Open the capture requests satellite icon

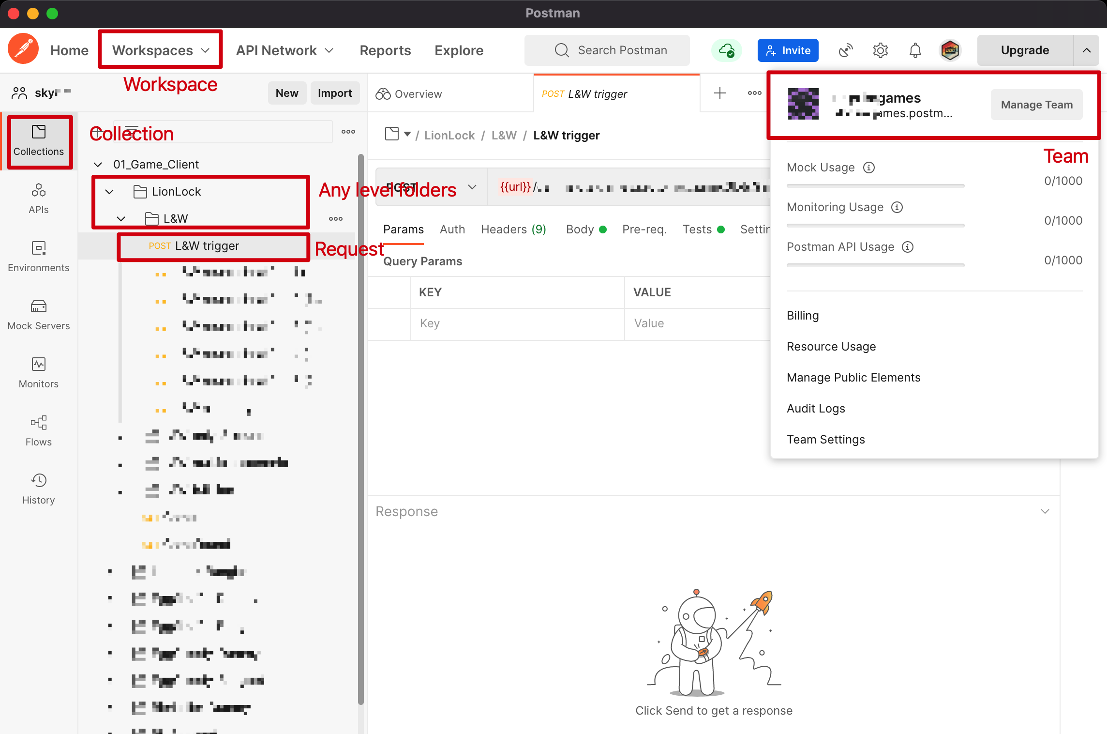tap(846, 50)
